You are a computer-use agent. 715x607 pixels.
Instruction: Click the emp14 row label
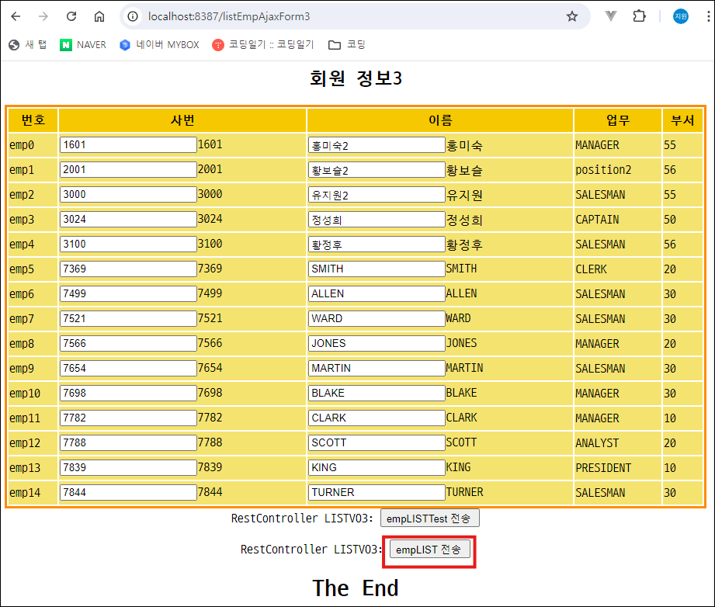25,493
